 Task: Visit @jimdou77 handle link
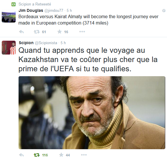[x=54, y=10]
